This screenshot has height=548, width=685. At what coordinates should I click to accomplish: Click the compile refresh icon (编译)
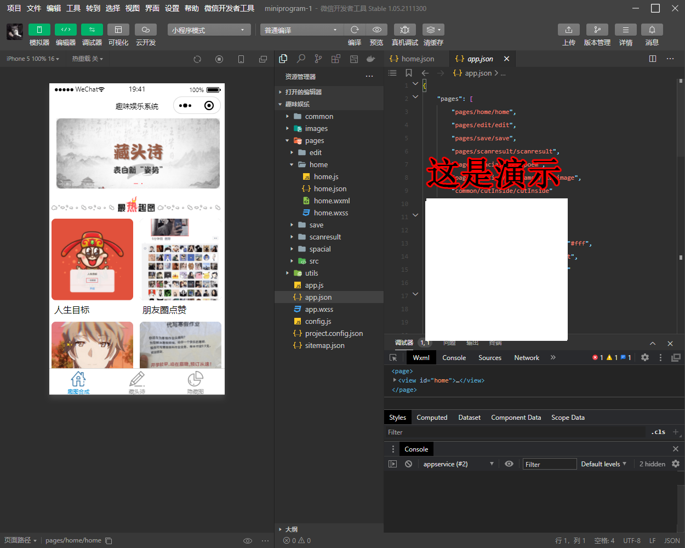(x=355, y=30)
